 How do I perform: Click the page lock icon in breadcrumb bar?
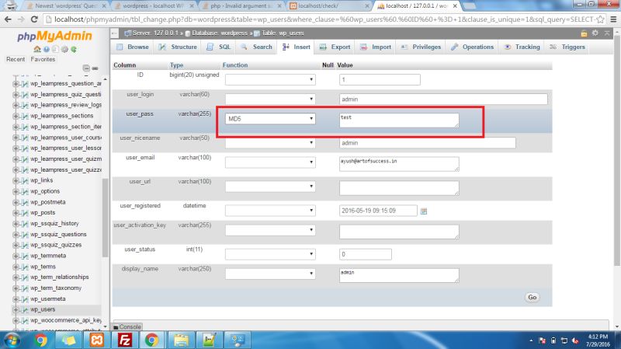point(584,33)
